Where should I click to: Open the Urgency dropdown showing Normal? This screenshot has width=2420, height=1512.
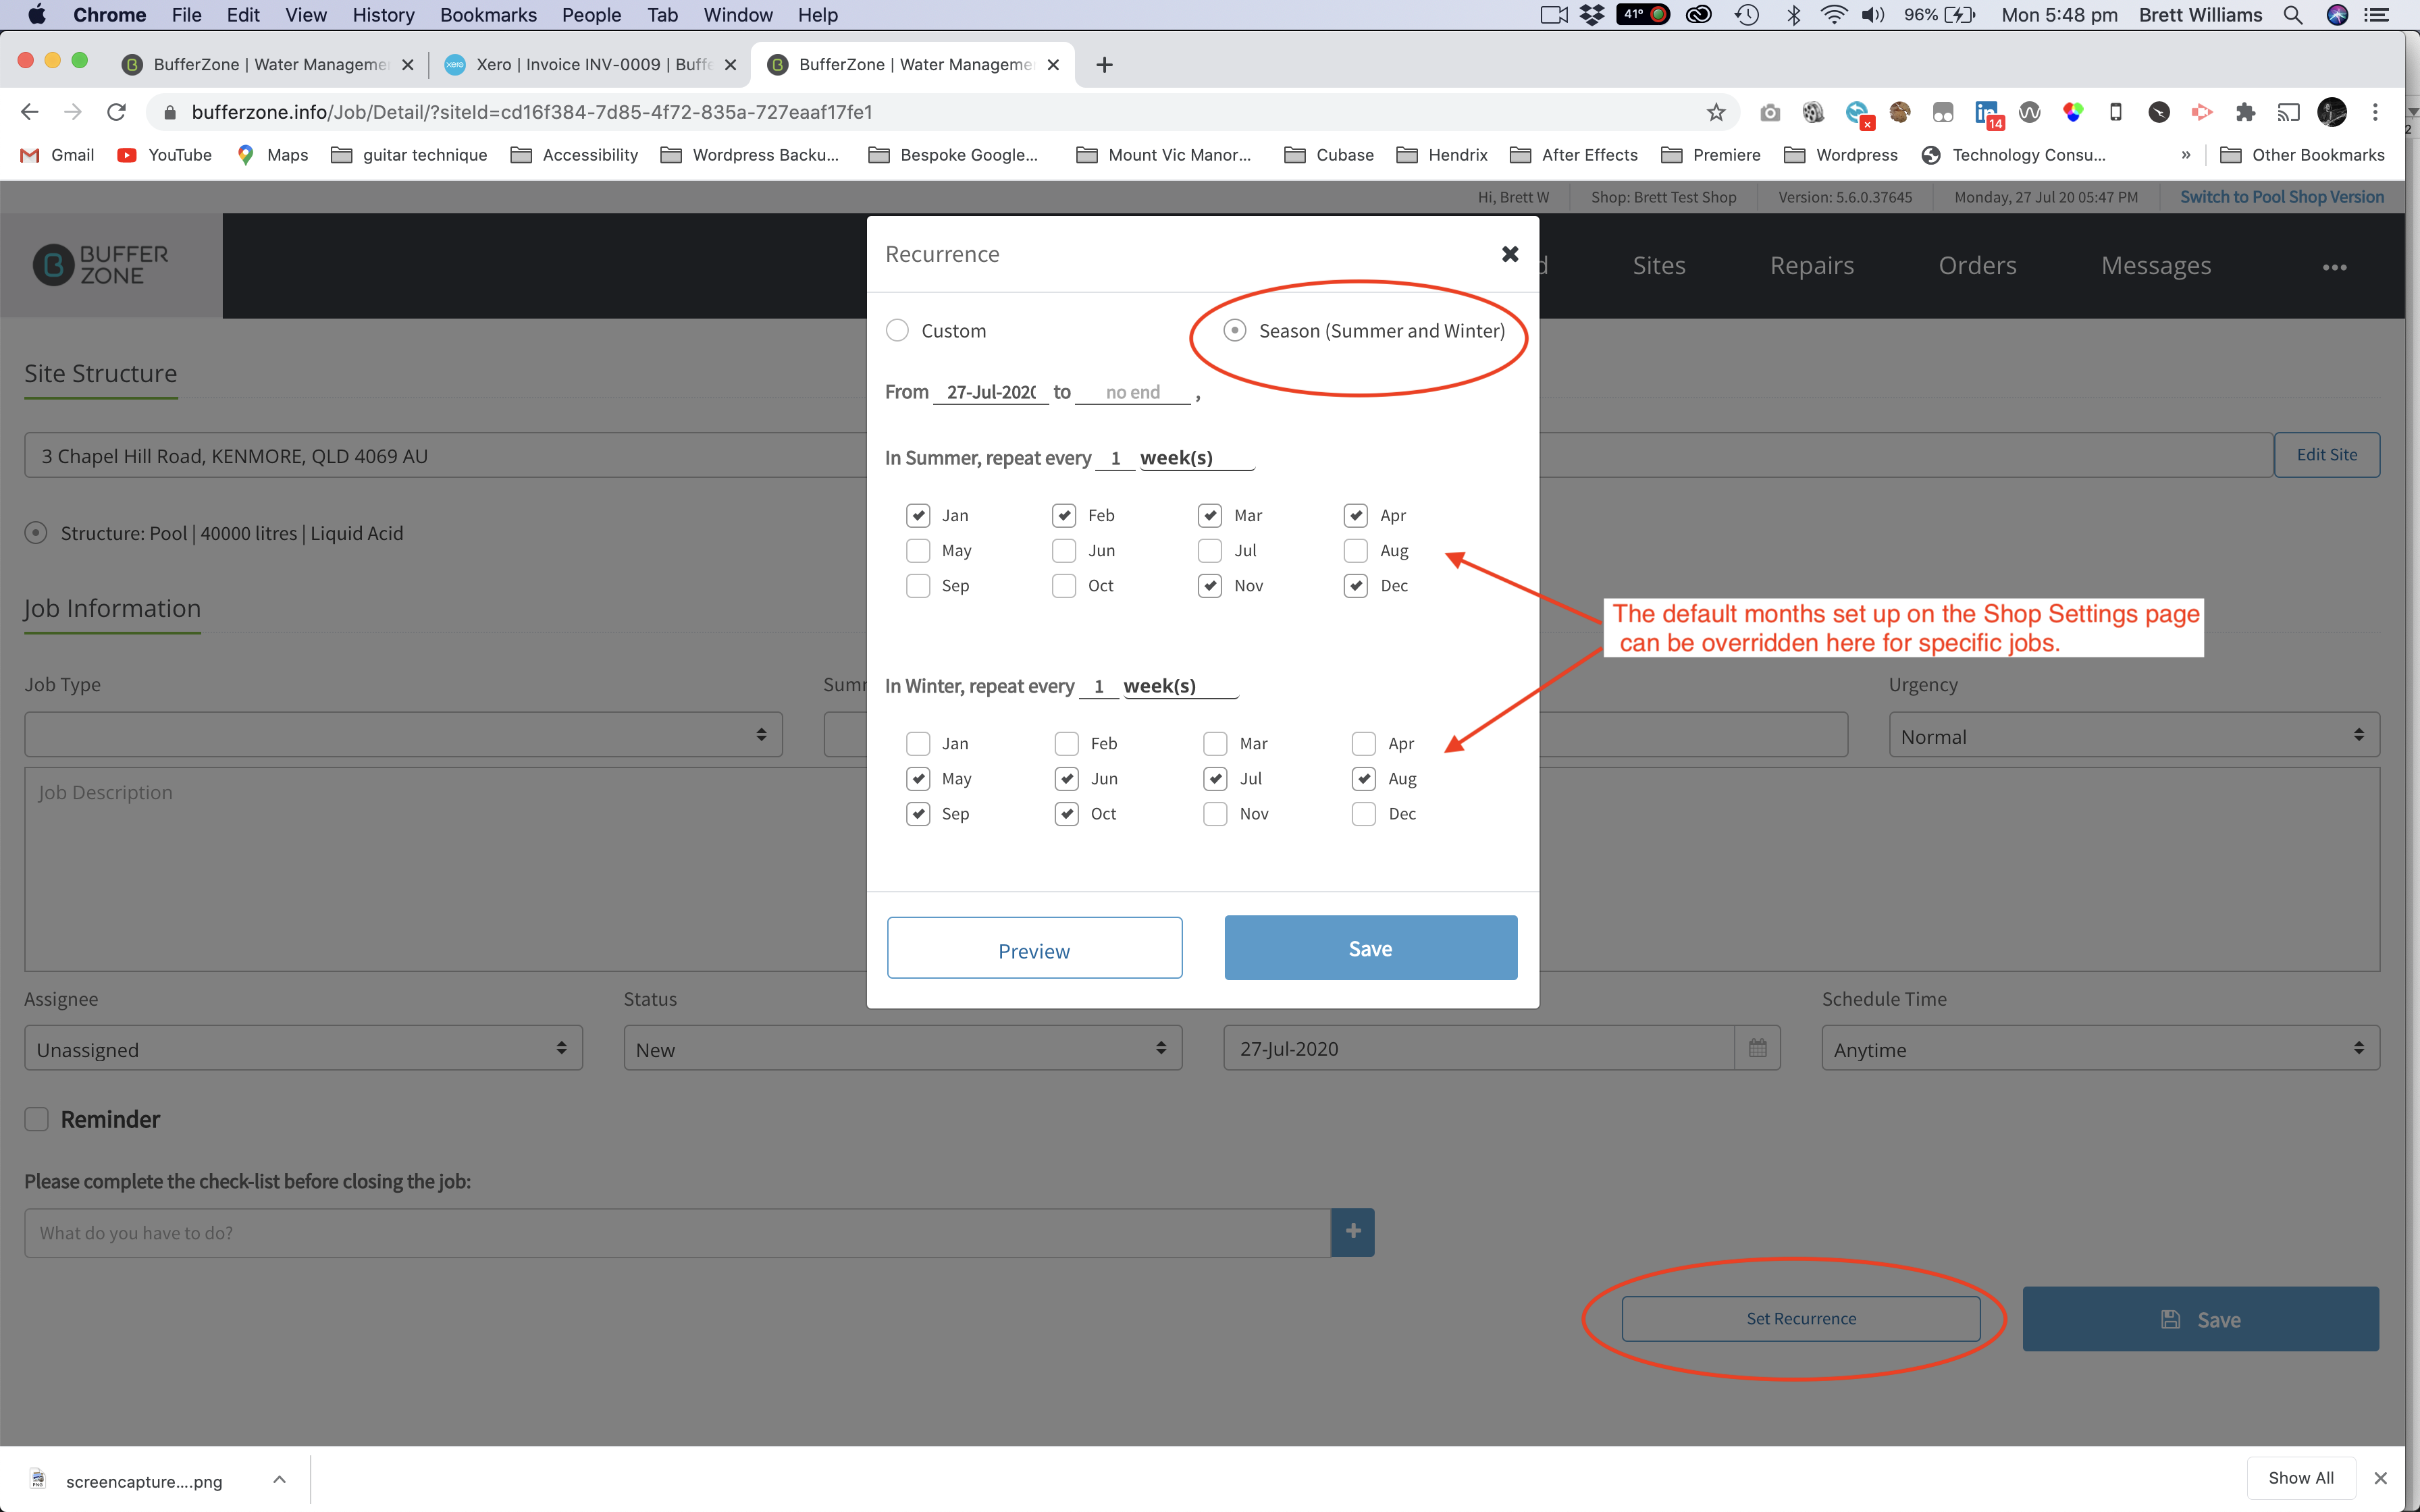pyautogui.click(x=2134, y=736)
